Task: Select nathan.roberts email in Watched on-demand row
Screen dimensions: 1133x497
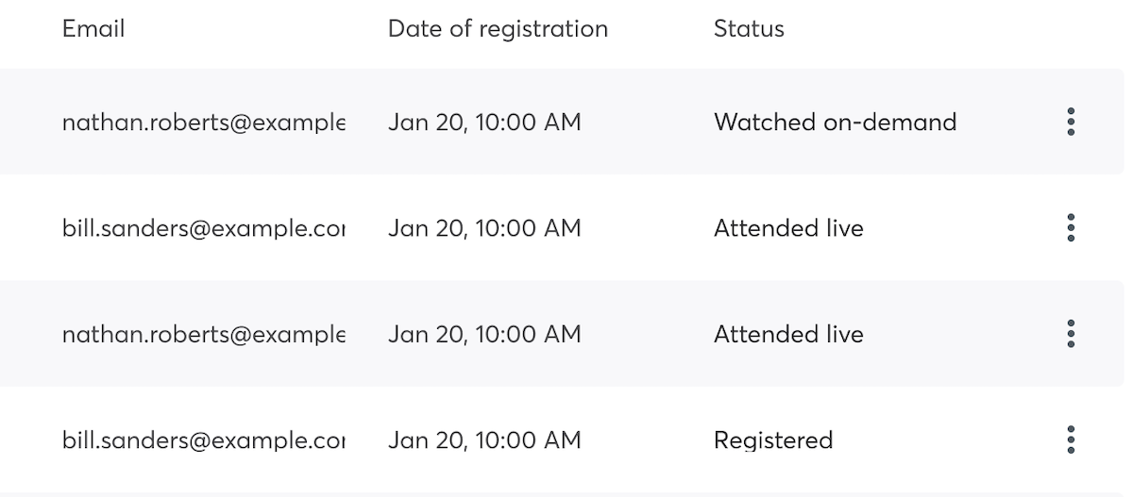Action: pos(204,122)
